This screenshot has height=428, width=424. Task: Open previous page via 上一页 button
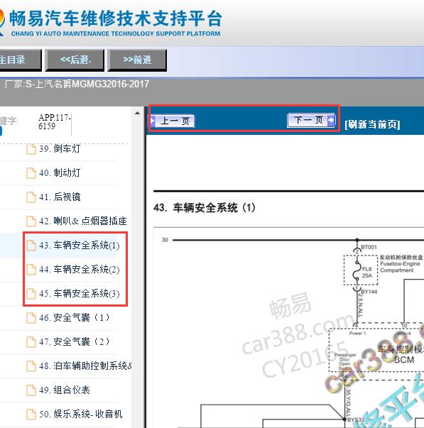coord(172,121)
